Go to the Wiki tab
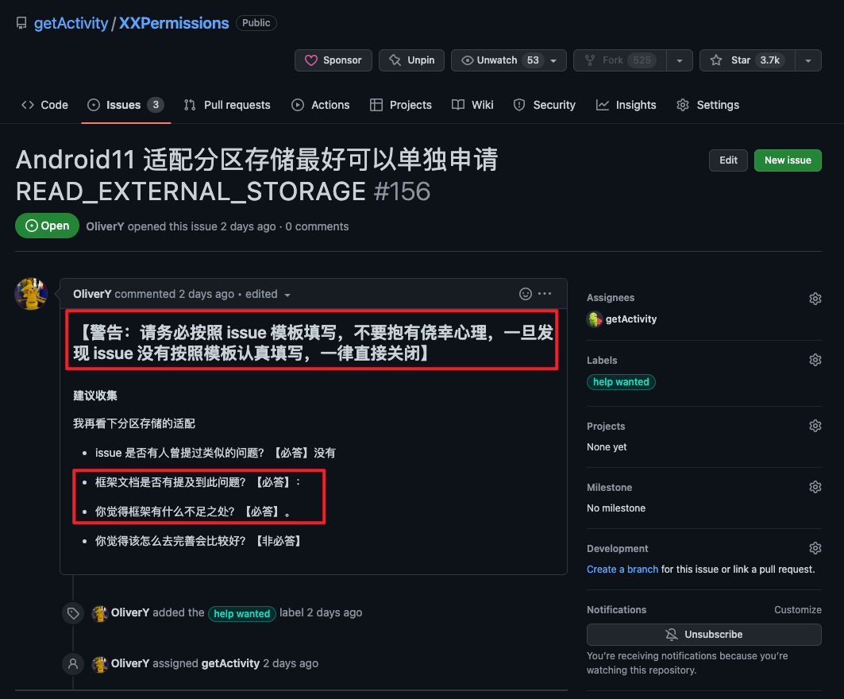This screenshot has width=844, height=699. (x=472, y=105)
